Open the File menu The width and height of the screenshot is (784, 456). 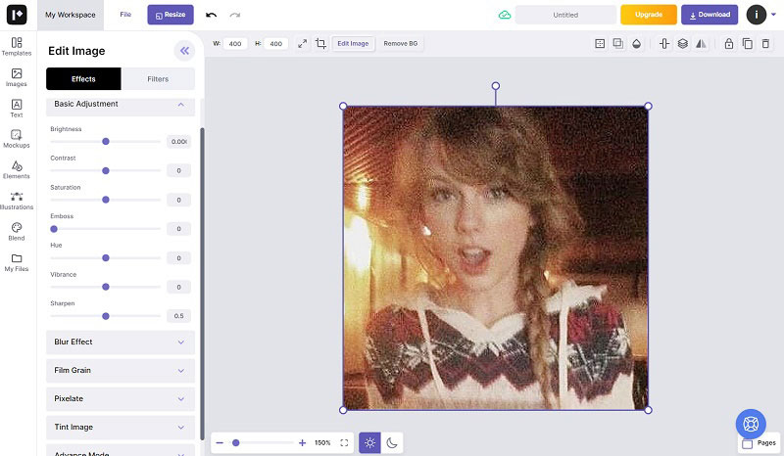tap(125, 15)
